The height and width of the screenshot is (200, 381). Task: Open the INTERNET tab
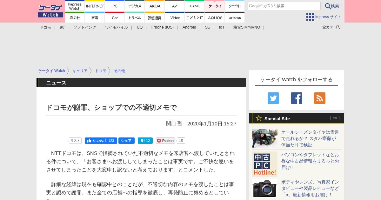point(95,6)
